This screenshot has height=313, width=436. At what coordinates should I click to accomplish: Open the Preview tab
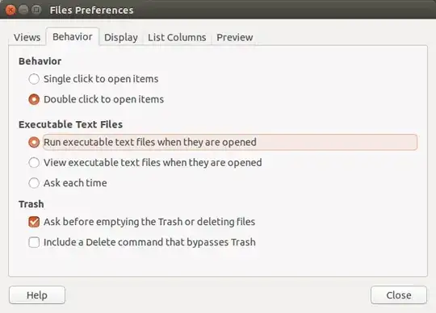click(235, 37)
